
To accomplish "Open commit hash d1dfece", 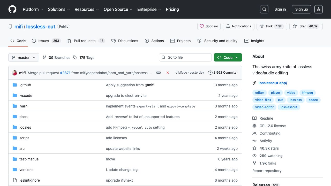I will click(182, 73).
